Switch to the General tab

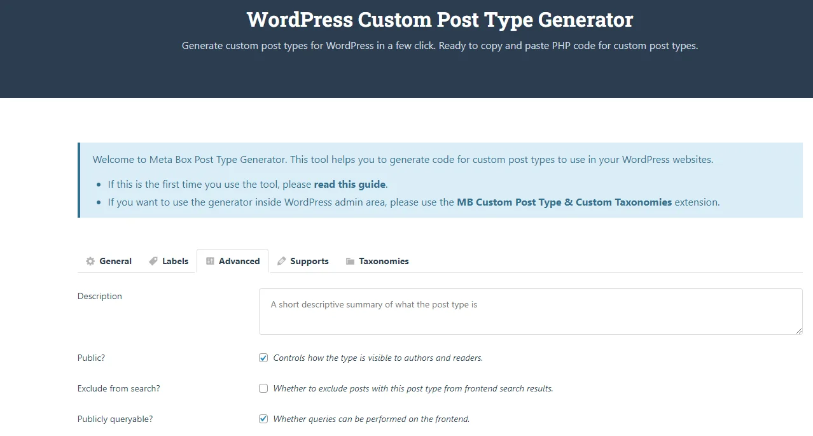click(x=109, y=261)
